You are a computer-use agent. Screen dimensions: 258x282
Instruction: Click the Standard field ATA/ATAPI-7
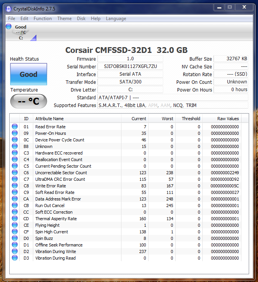tap(173, 97)
